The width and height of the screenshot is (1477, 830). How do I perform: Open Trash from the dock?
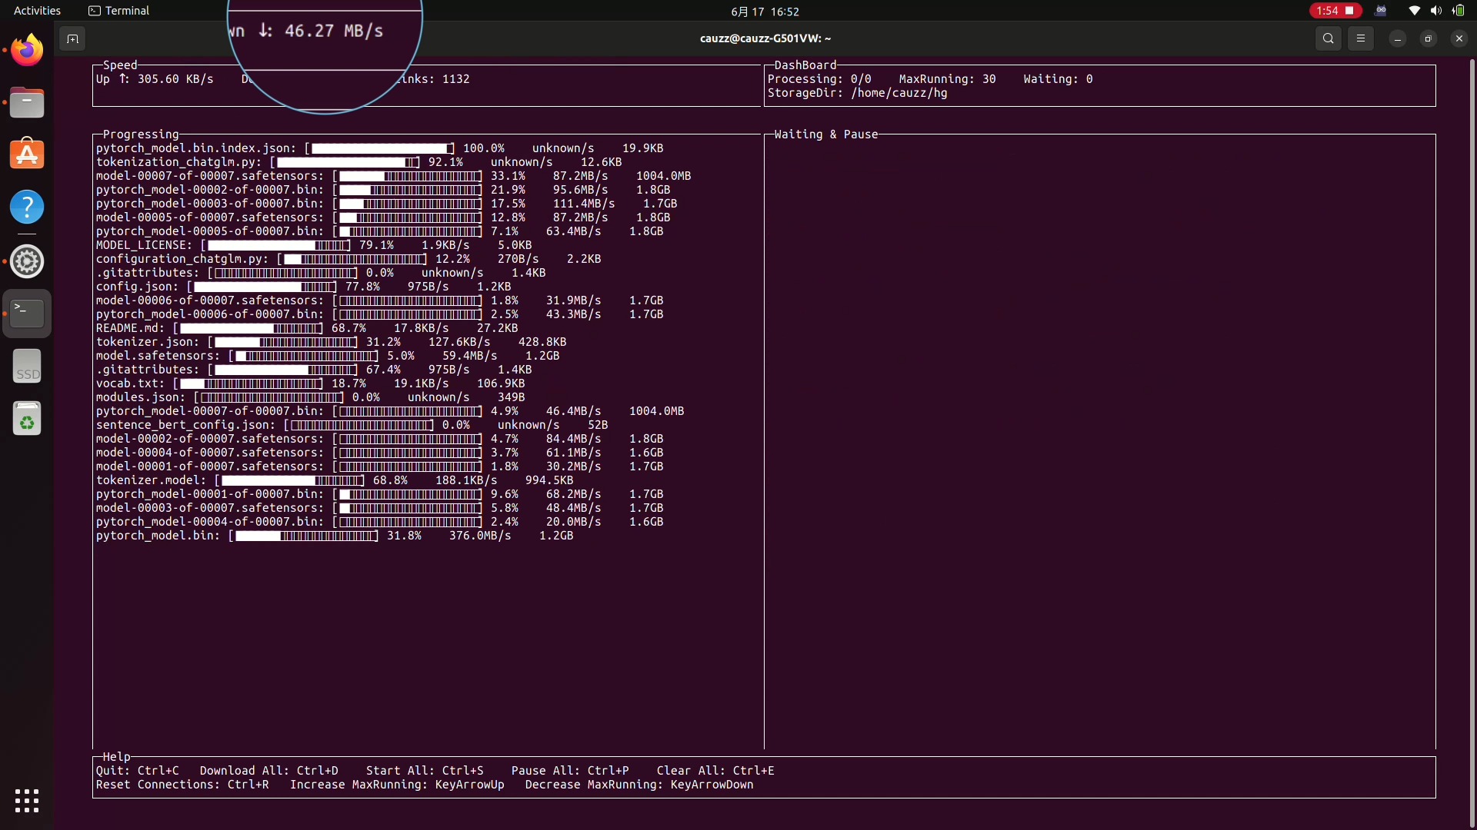tap(27, 419)
